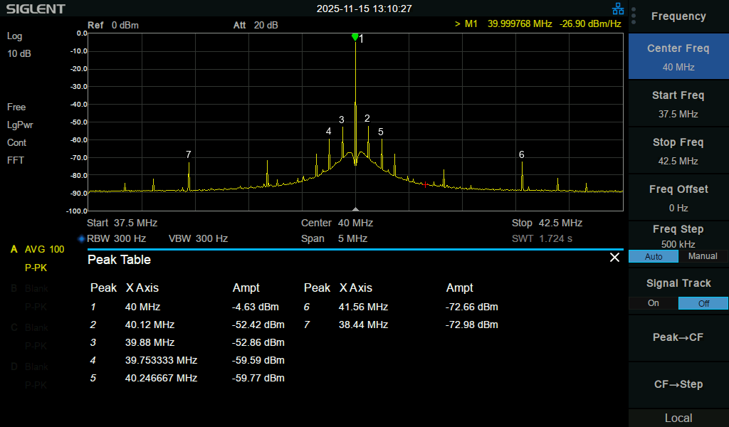Set Freq Step to Manual
The width and height of the screenshot is (729, 427).
coord(703,256)
